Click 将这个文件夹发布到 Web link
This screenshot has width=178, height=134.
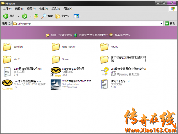tap(93, 35)
